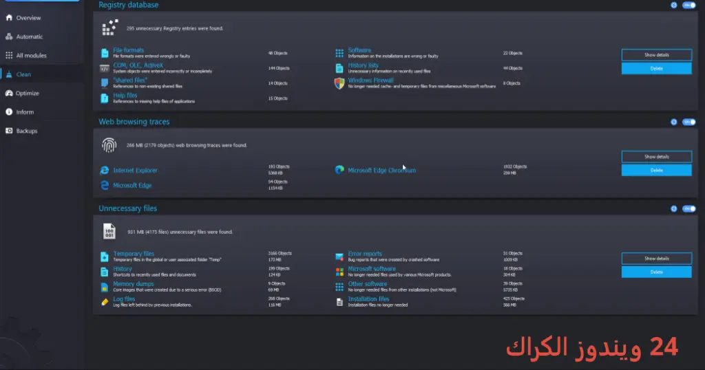This screenshot has height=370, width=705.
Task: Click the Memory dumps icon
Action: [105, 287]
